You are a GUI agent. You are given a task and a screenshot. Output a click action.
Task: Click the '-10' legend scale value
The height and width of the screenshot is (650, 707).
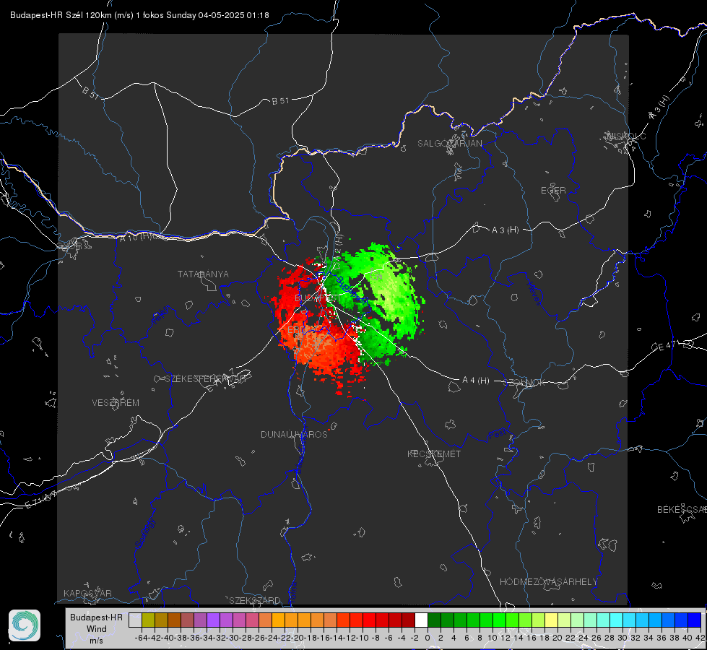363,638
